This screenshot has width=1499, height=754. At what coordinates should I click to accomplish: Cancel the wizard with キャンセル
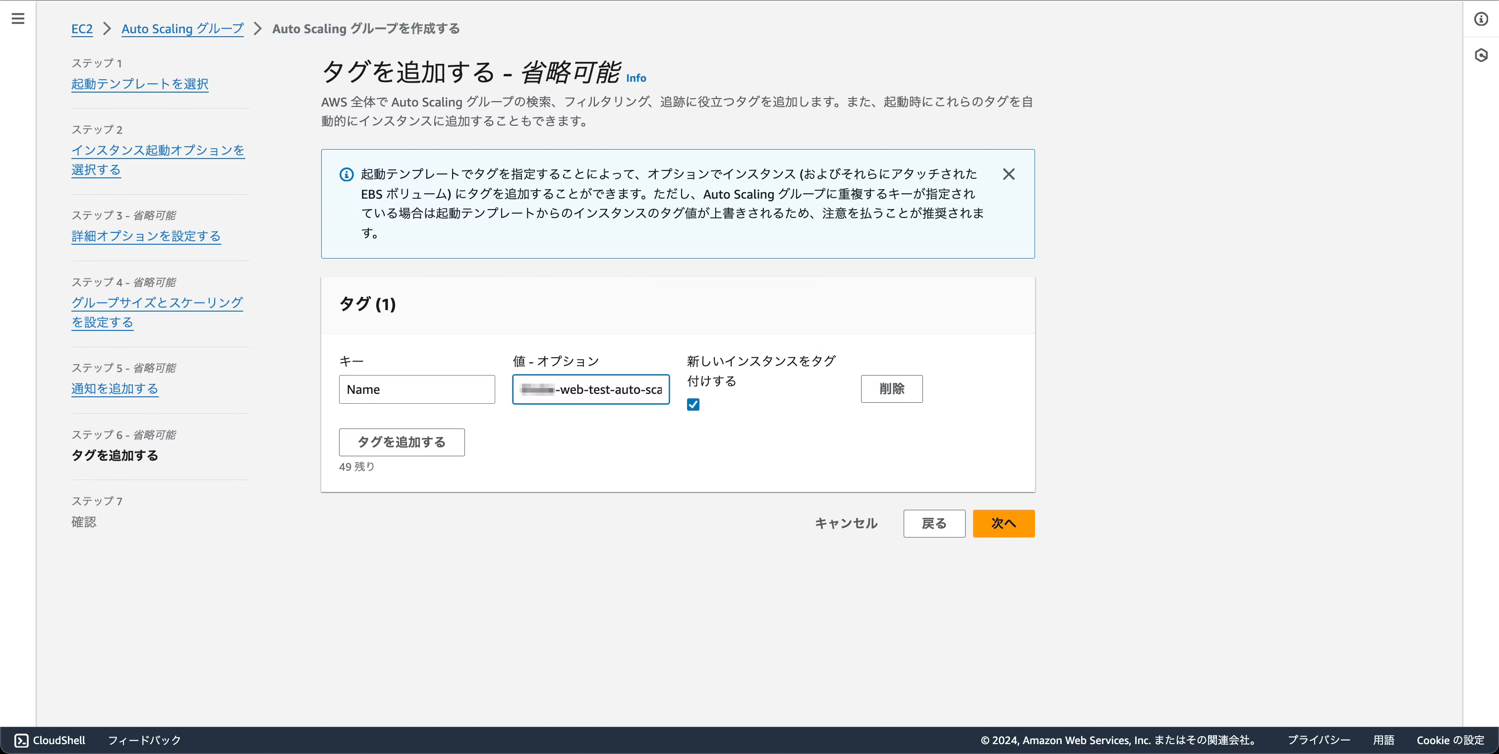(x=846, y=523)
